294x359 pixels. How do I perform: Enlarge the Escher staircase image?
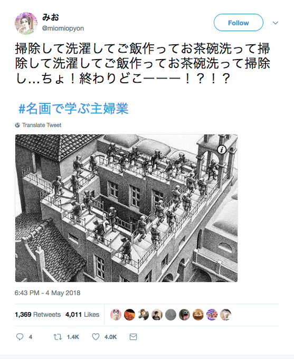tap(126, 208)
